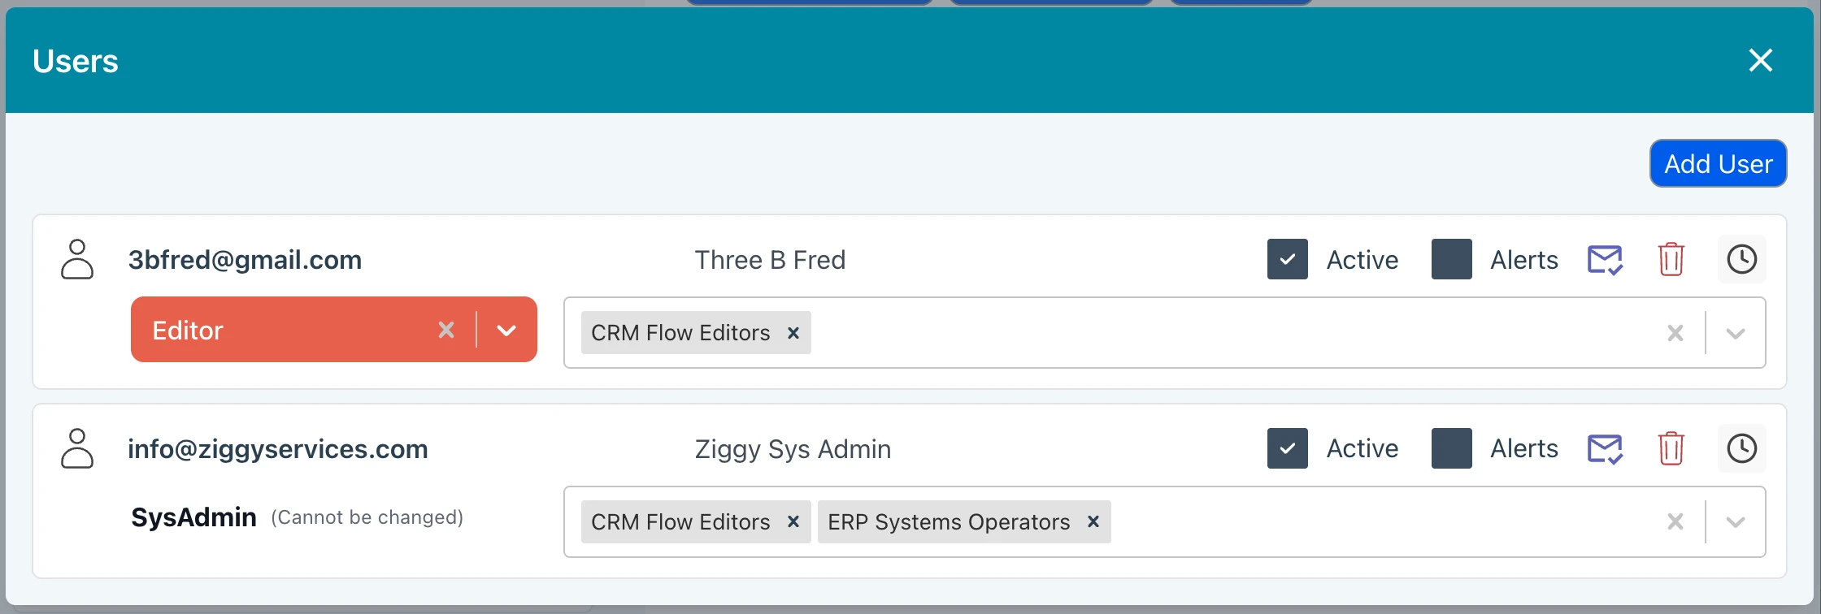Click user avatar icon beside 3bfred@gmail.com

[77, 259]
